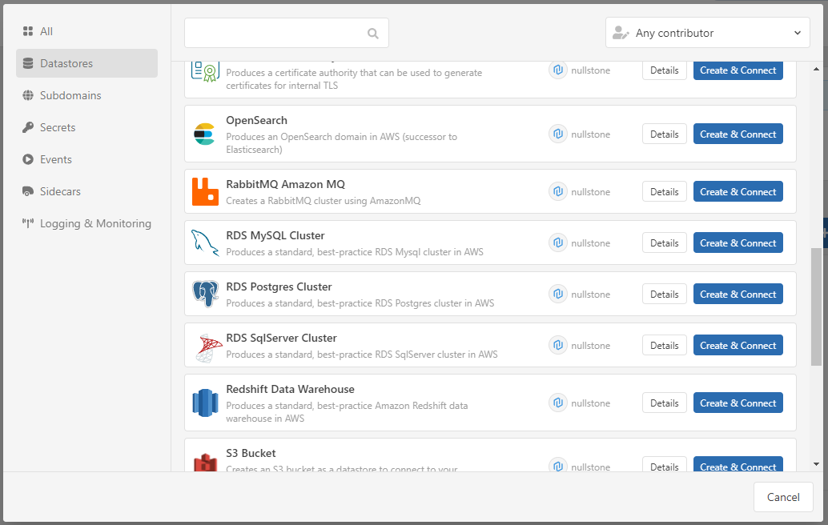This screenshot has width=828, height=525.
Task: Click the Sidecars icon in the sidebar
Action: point(28,191)
